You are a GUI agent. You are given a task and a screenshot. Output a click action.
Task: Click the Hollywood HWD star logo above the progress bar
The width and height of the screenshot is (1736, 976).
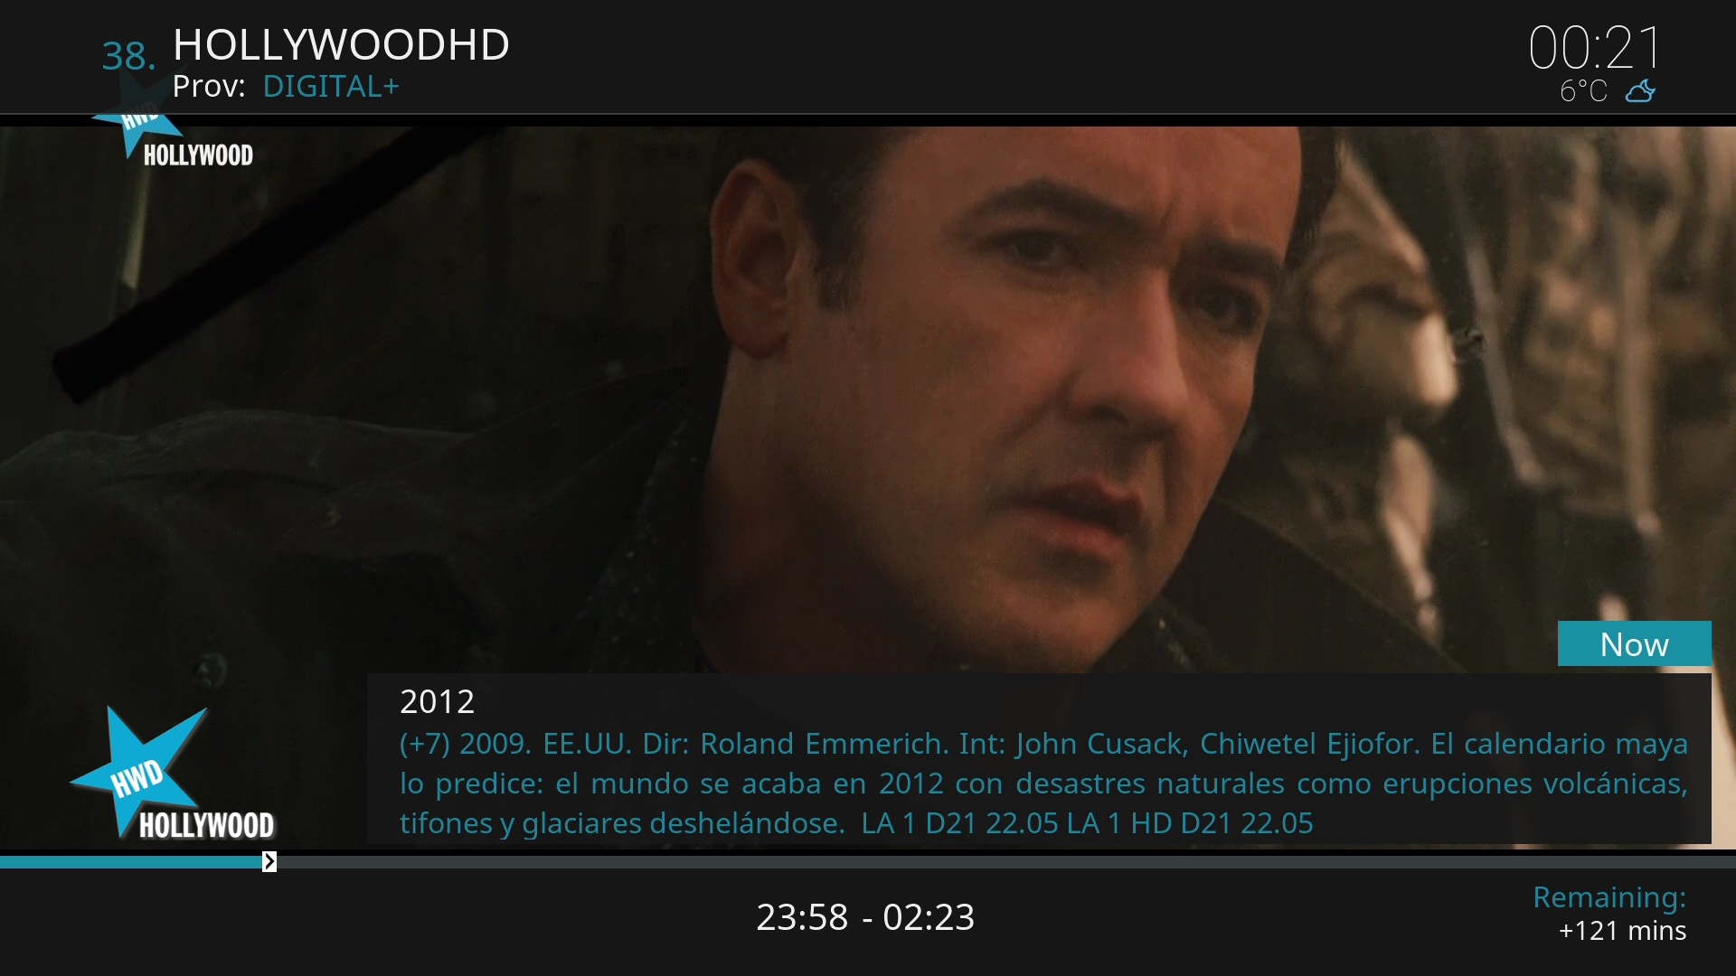click(x=173, y=774)
